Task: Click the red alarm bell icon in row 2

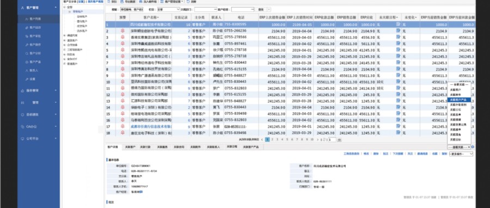Action: coord(122,31)
